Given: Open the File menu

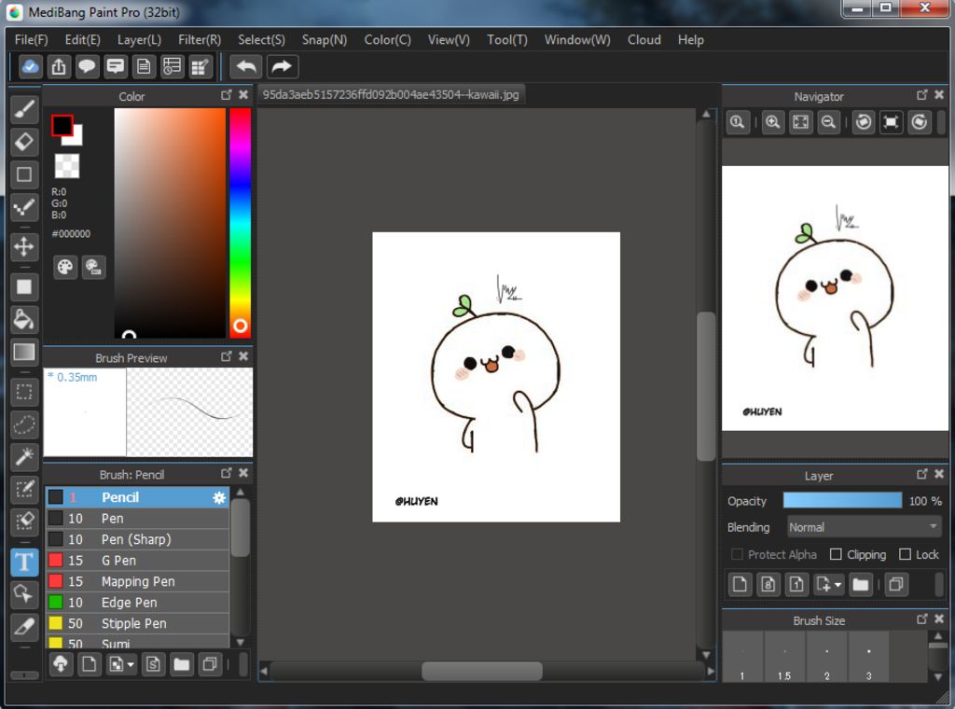Looking at the screenshot, I should pyautogui.click(x=31, y=39).
